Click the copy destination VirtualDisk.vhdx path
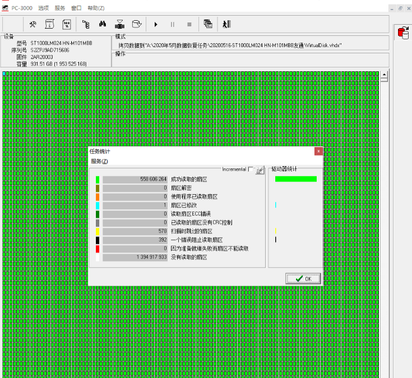This screenshot has width=412, height=378. pyautogui.click(x=230, y=45)
